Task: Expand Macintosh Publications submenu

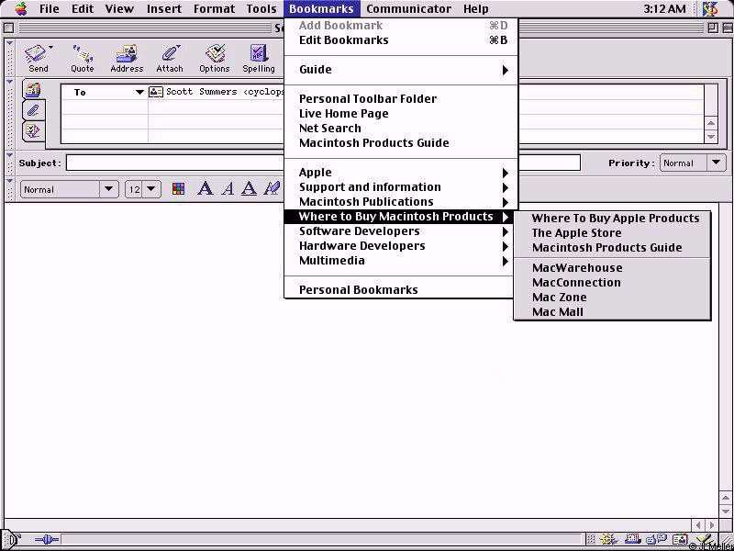Action: [x=401, y=202]
